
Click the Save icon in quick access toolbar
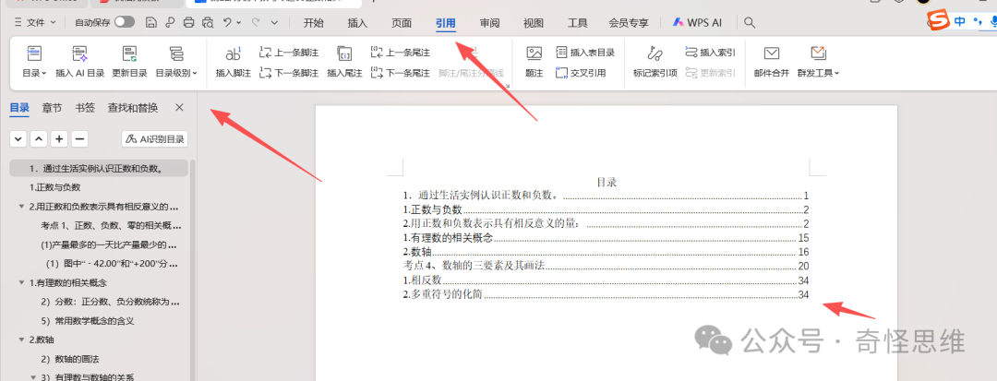click(x=150, y=23)
